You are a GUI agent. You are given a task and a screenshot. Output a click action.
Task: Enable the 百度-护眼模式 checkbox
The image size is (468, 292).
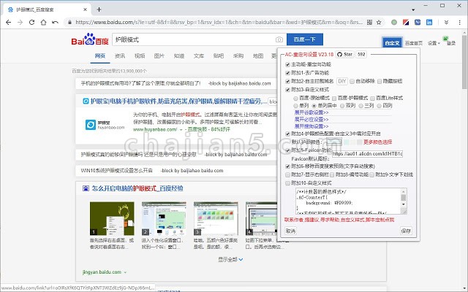pos(334,99)
